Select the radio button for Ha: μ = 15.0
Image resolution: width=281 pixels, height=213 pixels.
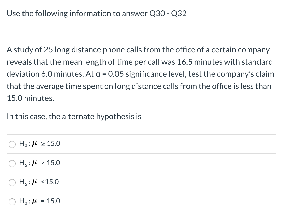(x=12, y=202)
